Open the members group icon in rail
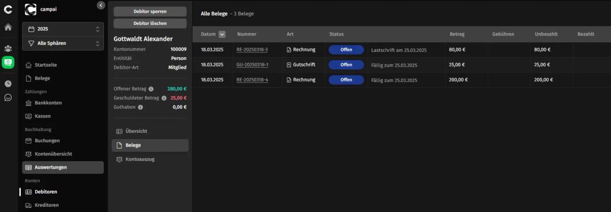 click(x=8, y=49)
